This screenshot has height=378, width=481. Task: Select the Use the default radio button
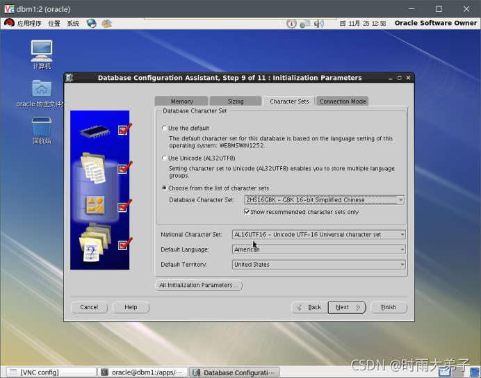[165, 128]
